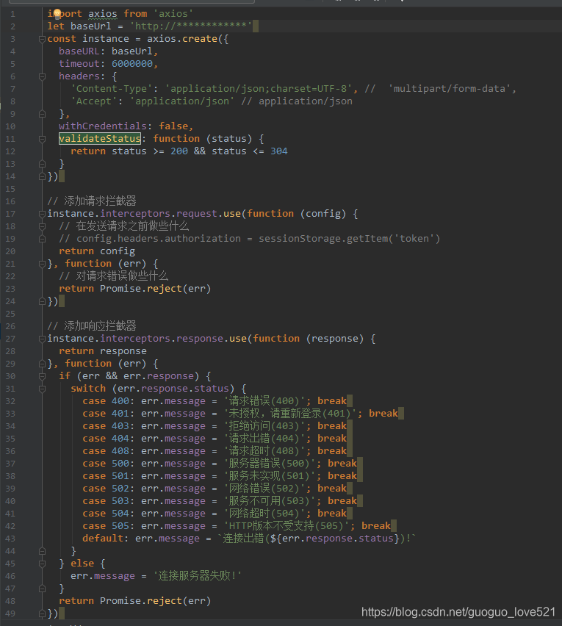Fold the request interceptor function at line 17

[x=42, y=214]
